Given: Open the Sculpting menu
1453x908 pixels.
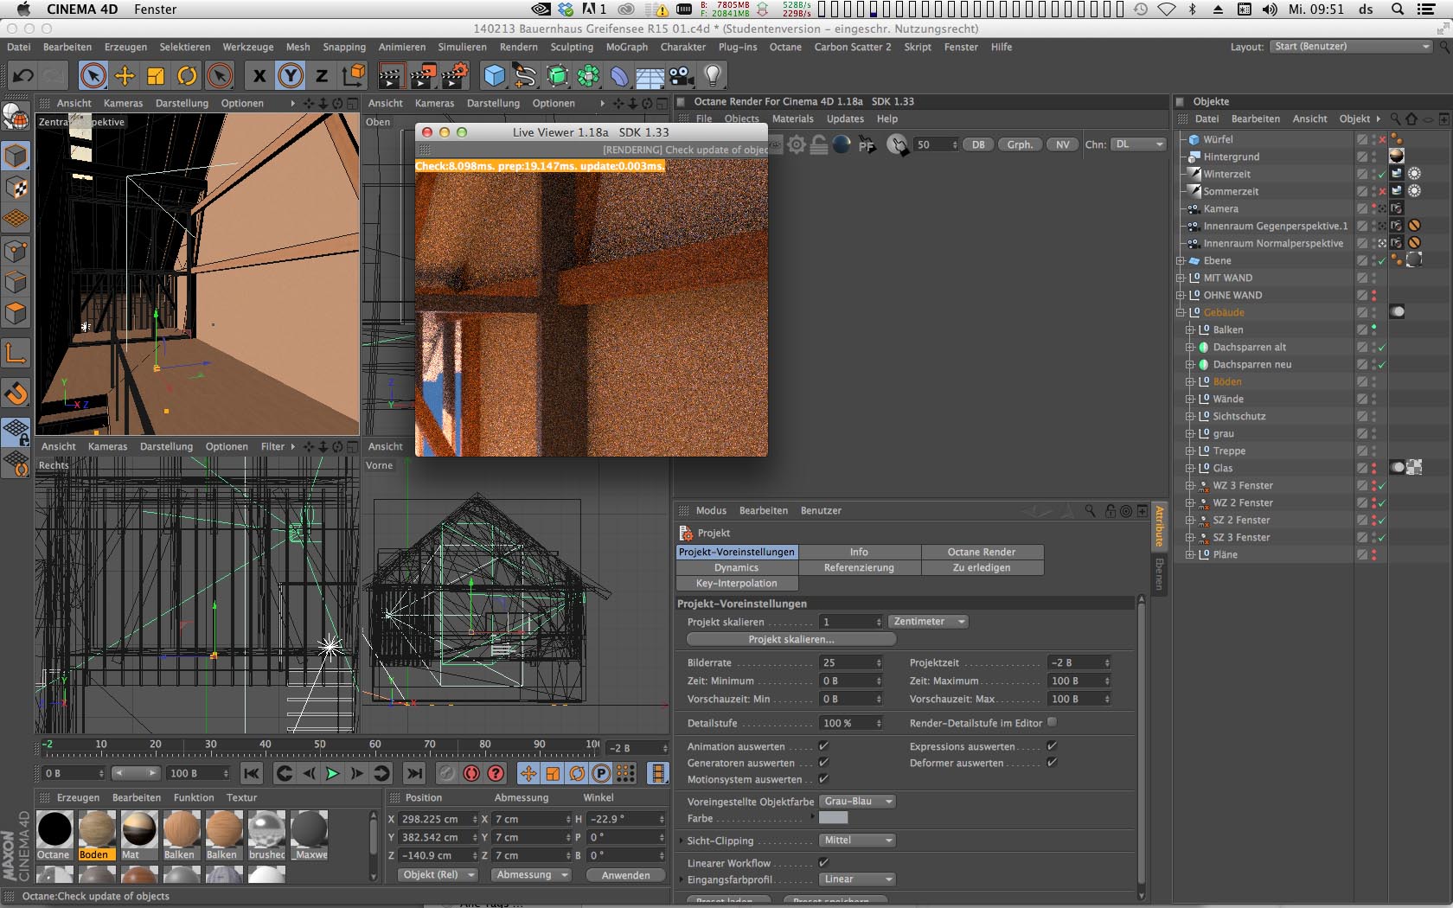Looking at the screenshot, I should tap(572, 47).
